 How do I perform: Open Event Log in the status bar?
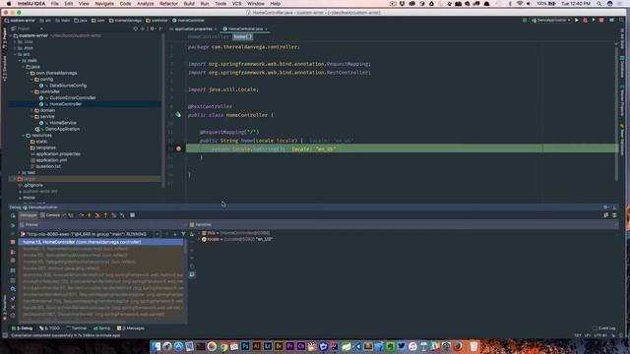click(x=604, y=328)
